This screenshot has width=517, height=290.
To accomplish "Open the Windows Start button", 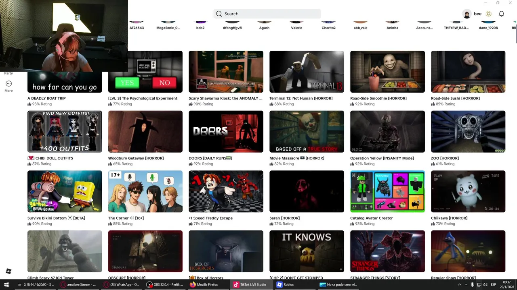I will click(6, 284).
